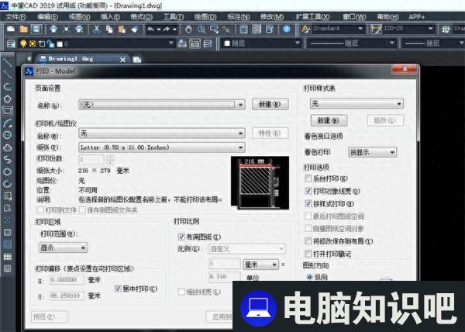
Task: Uncheck 按样式打印 option
Action: coord(308,203)
